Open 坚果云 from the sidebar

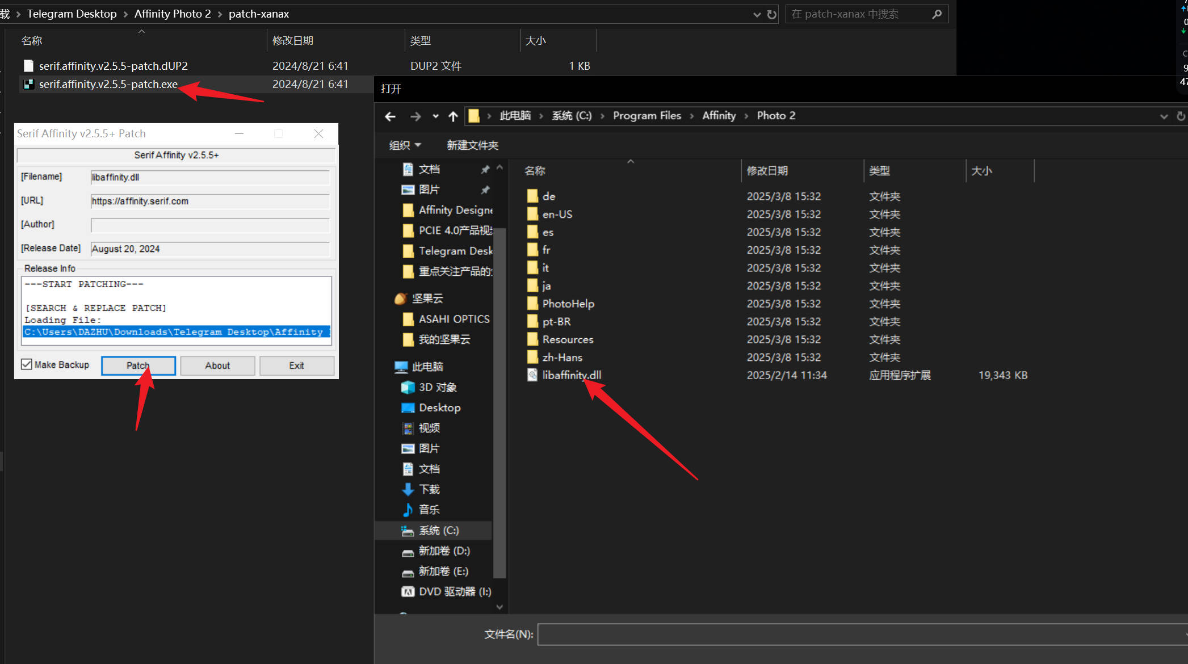pos(427,298)
